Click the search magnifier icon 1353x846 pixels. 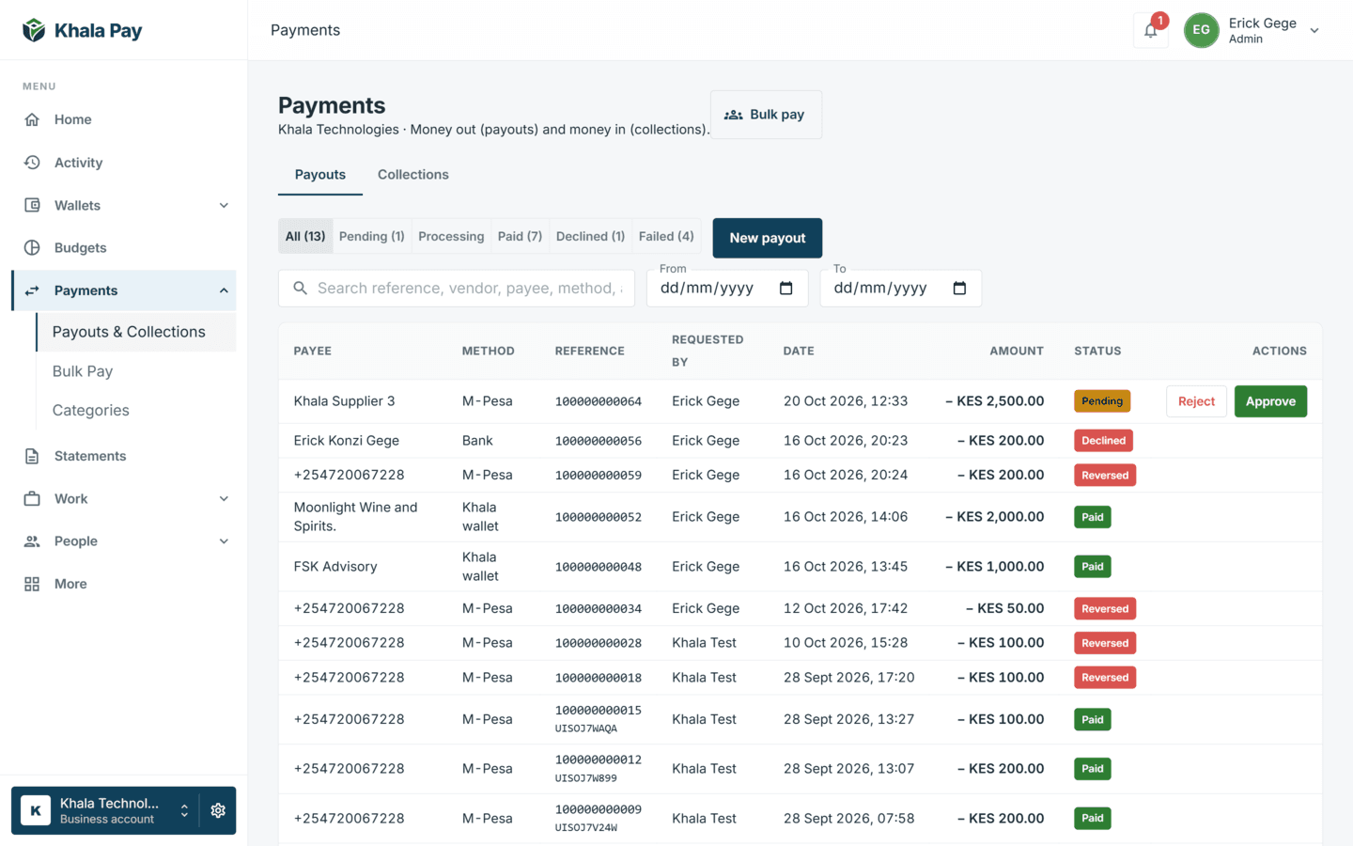click(x=300, y=288)
